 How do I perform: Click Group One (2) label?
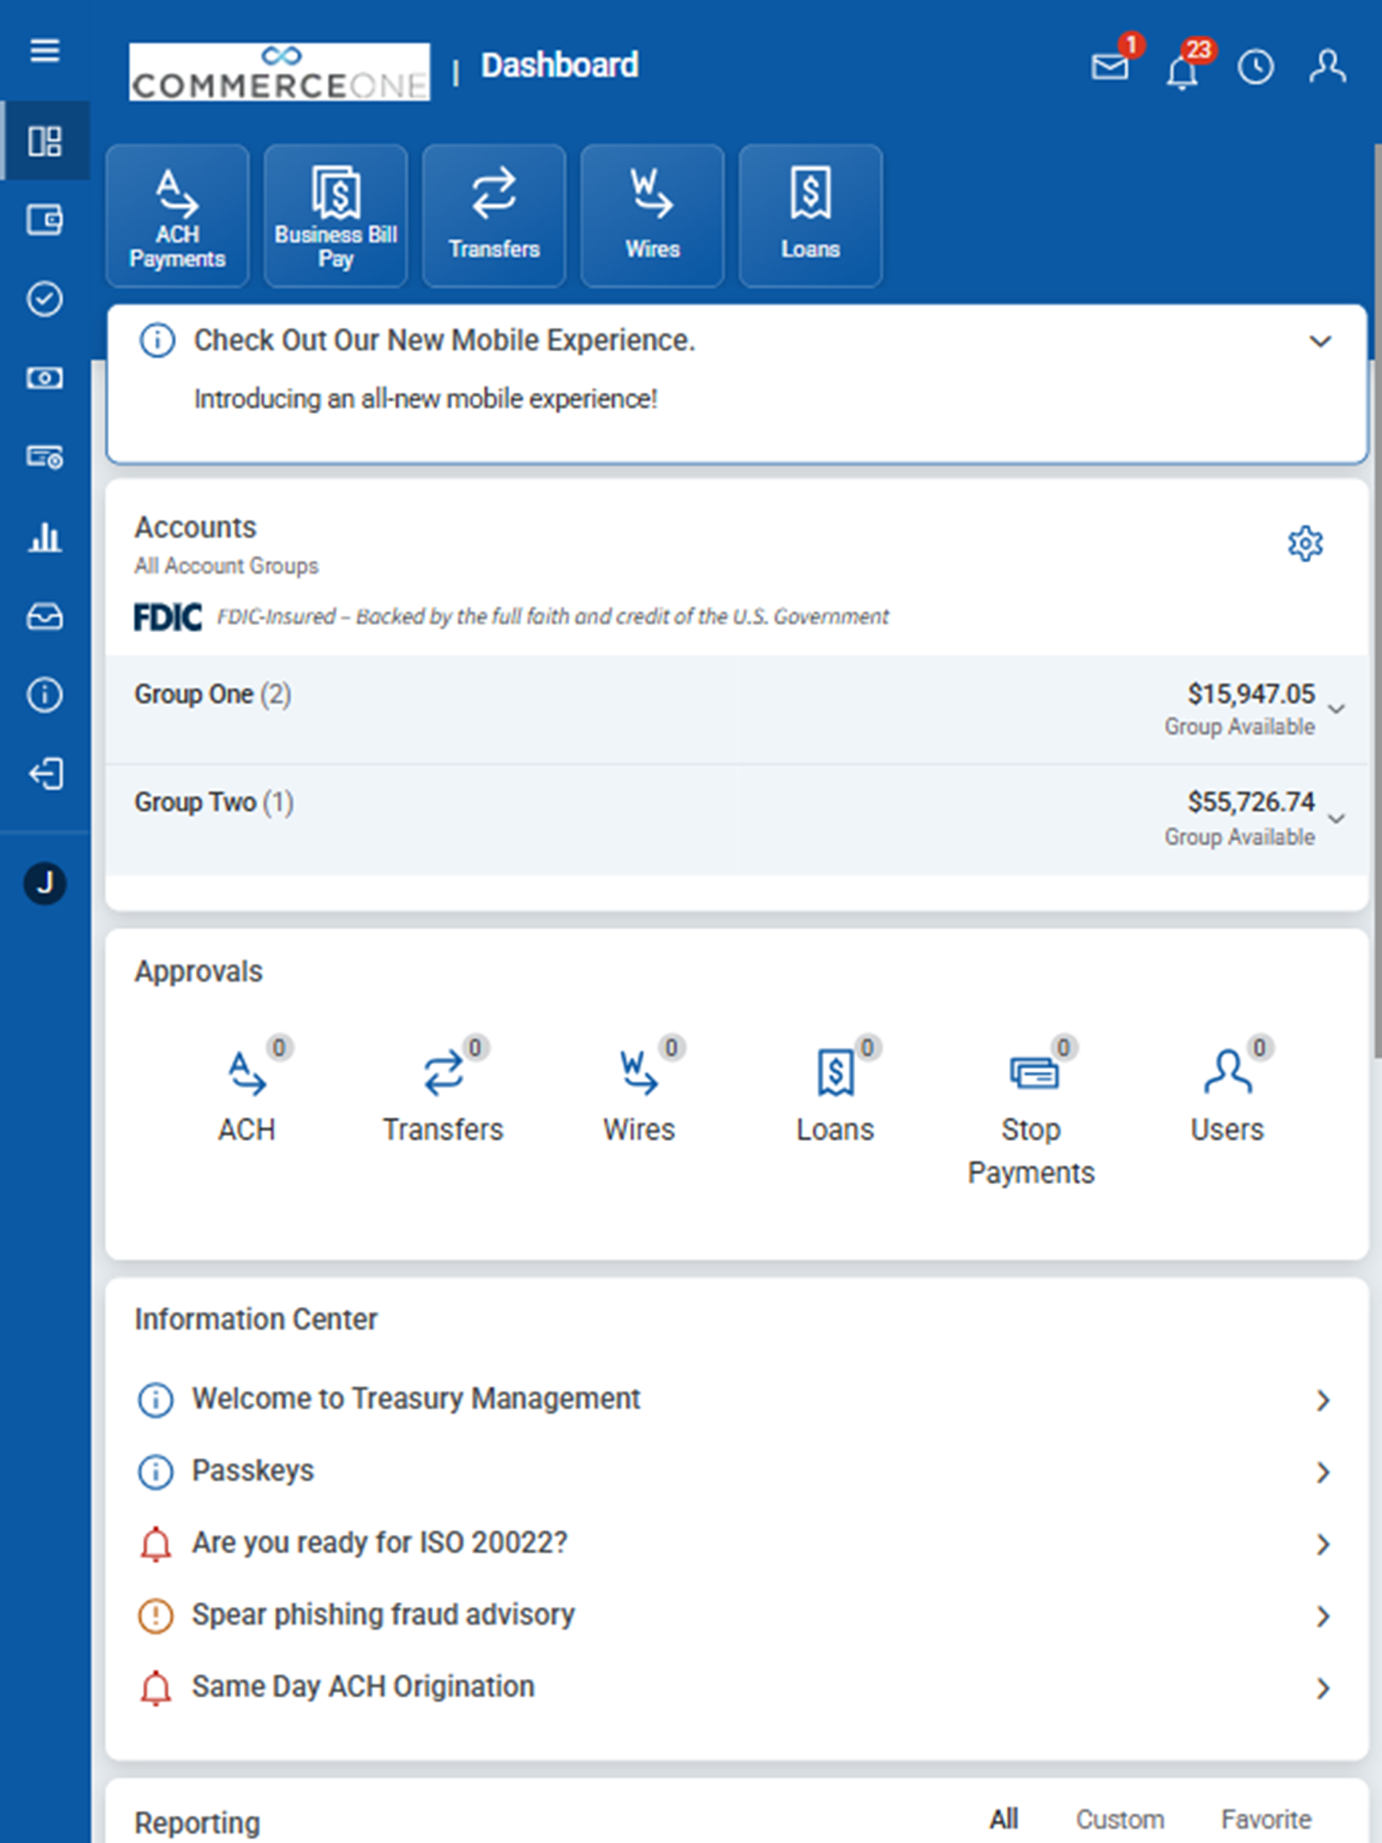[213, 694]
